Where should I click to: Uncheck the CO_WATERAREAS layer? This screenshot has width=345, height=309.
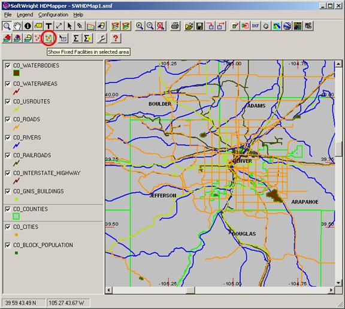(8, 84)
